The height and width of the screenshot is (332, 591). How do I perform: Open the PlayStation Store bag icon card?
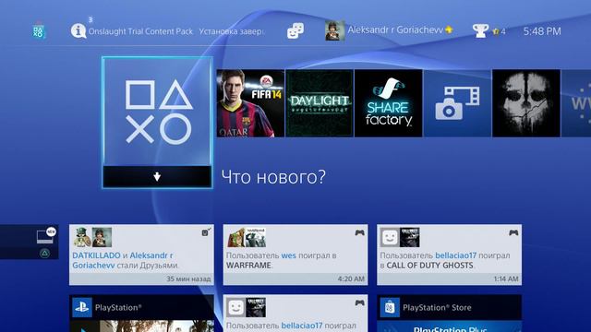point(450,314)
